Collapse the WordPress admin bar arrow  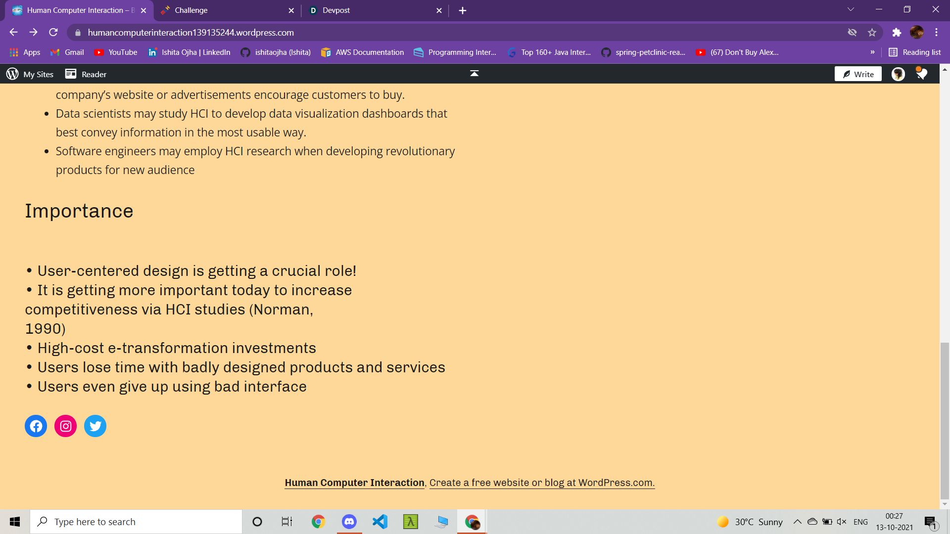[x=474, y=74]
